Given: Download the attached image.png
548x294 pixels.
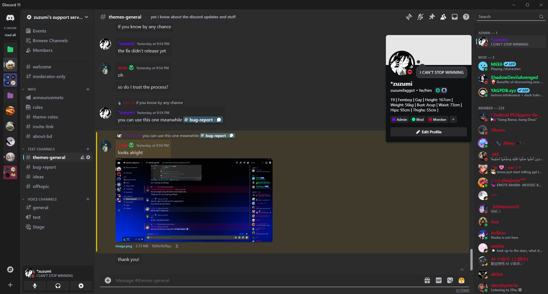Looking at the screenshot, I should pyautogui.click(x=177, y=246).
